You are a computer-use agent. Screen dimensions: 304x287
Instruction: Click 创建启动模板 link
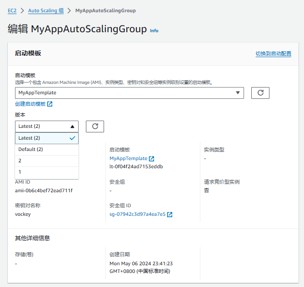pos(30,104)
